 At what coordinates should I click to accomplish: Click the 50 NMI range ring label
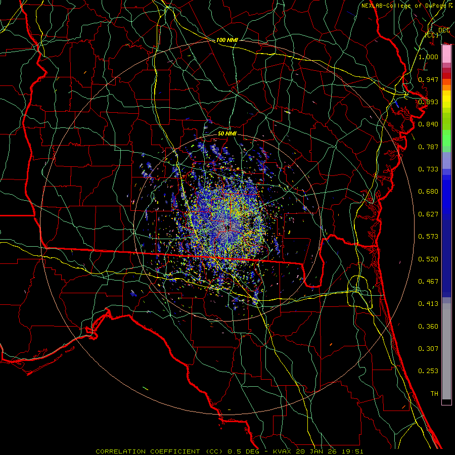(227, 133)
